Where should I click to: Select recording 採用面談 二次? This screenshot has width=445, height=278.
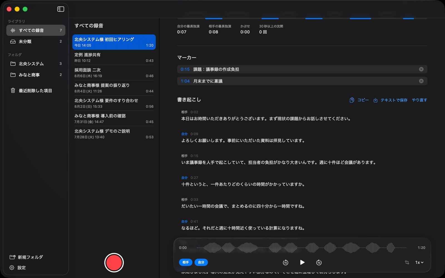(x=114, y=73)
